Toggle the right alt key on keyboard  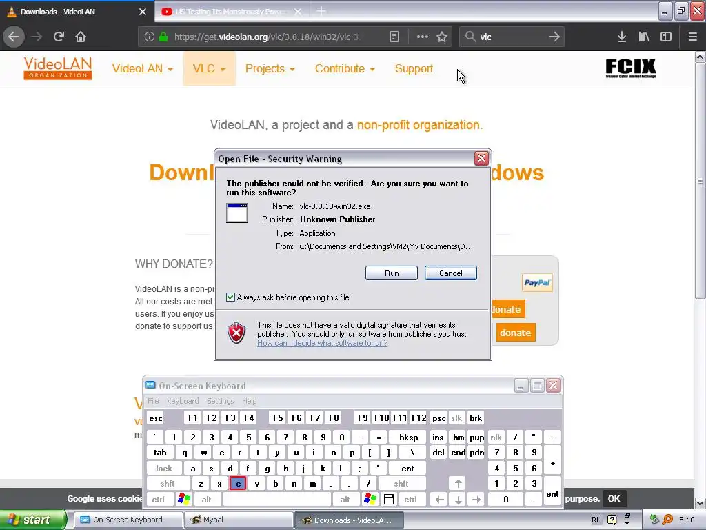tap(345, 500)
